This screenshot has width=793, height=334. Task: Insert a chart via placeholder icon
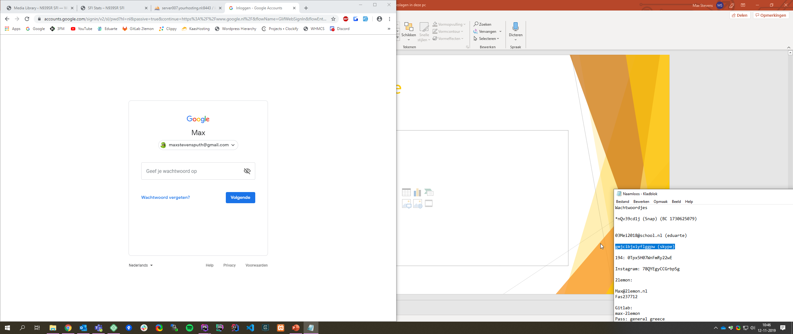click(417, 192)
